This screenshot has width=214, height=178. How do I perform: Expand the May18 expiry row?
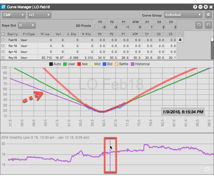pos(3,58)
